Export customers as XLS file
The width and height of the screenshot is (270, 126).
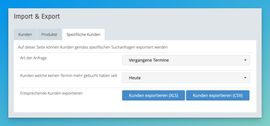coord(153,96)
